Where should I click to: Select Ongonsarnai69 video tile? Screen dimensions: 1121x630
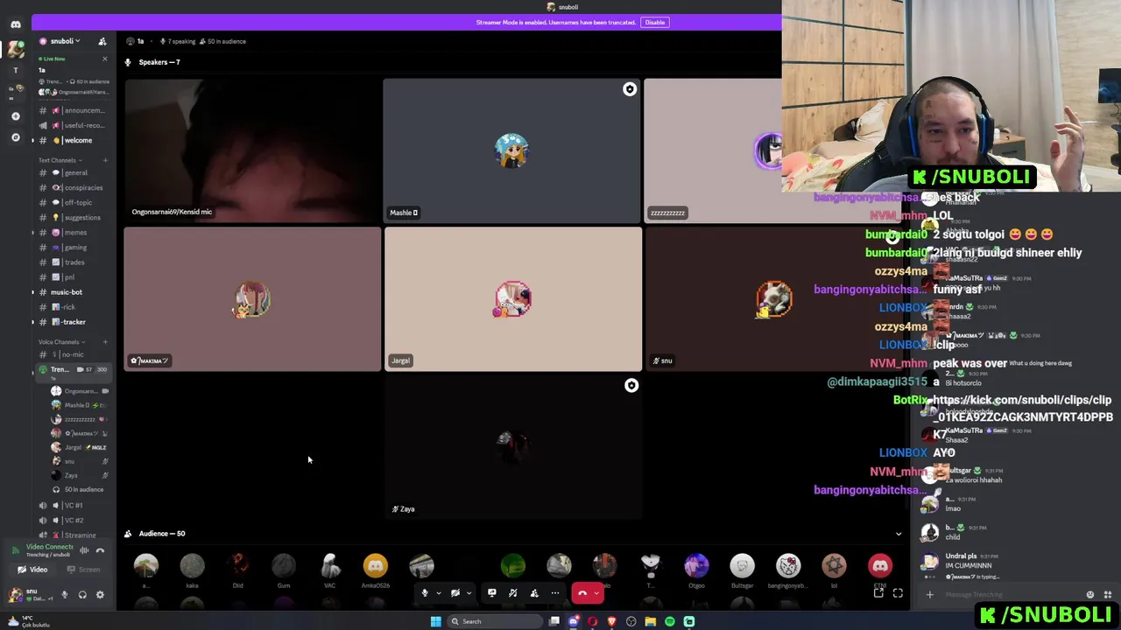(x=252, y=150)
